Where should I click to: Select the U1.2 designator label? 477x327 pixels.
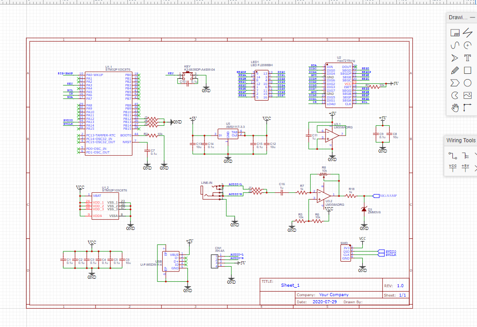tap(105, 187)
